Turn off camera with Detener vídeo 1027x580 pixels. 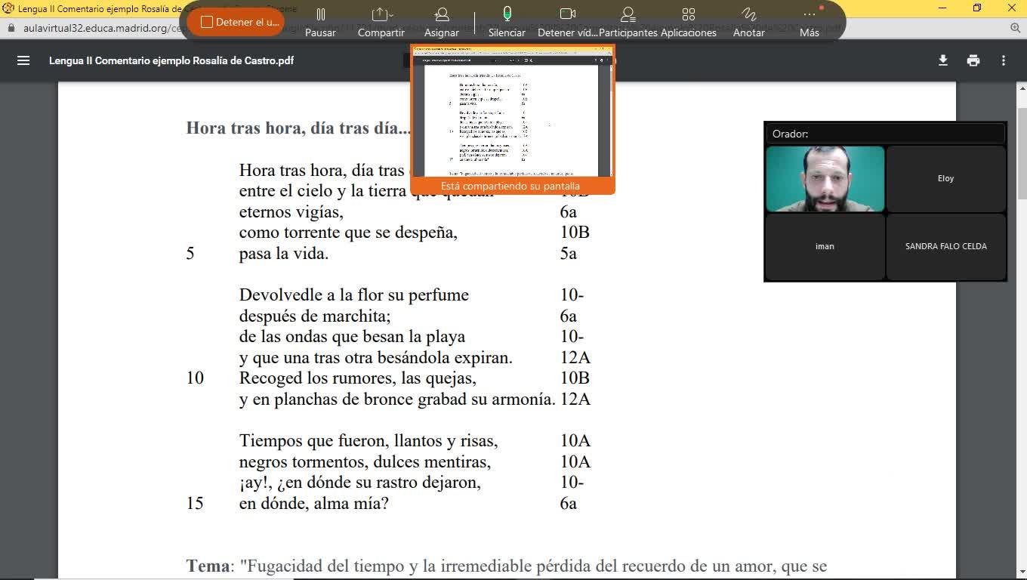pos(567,21)
